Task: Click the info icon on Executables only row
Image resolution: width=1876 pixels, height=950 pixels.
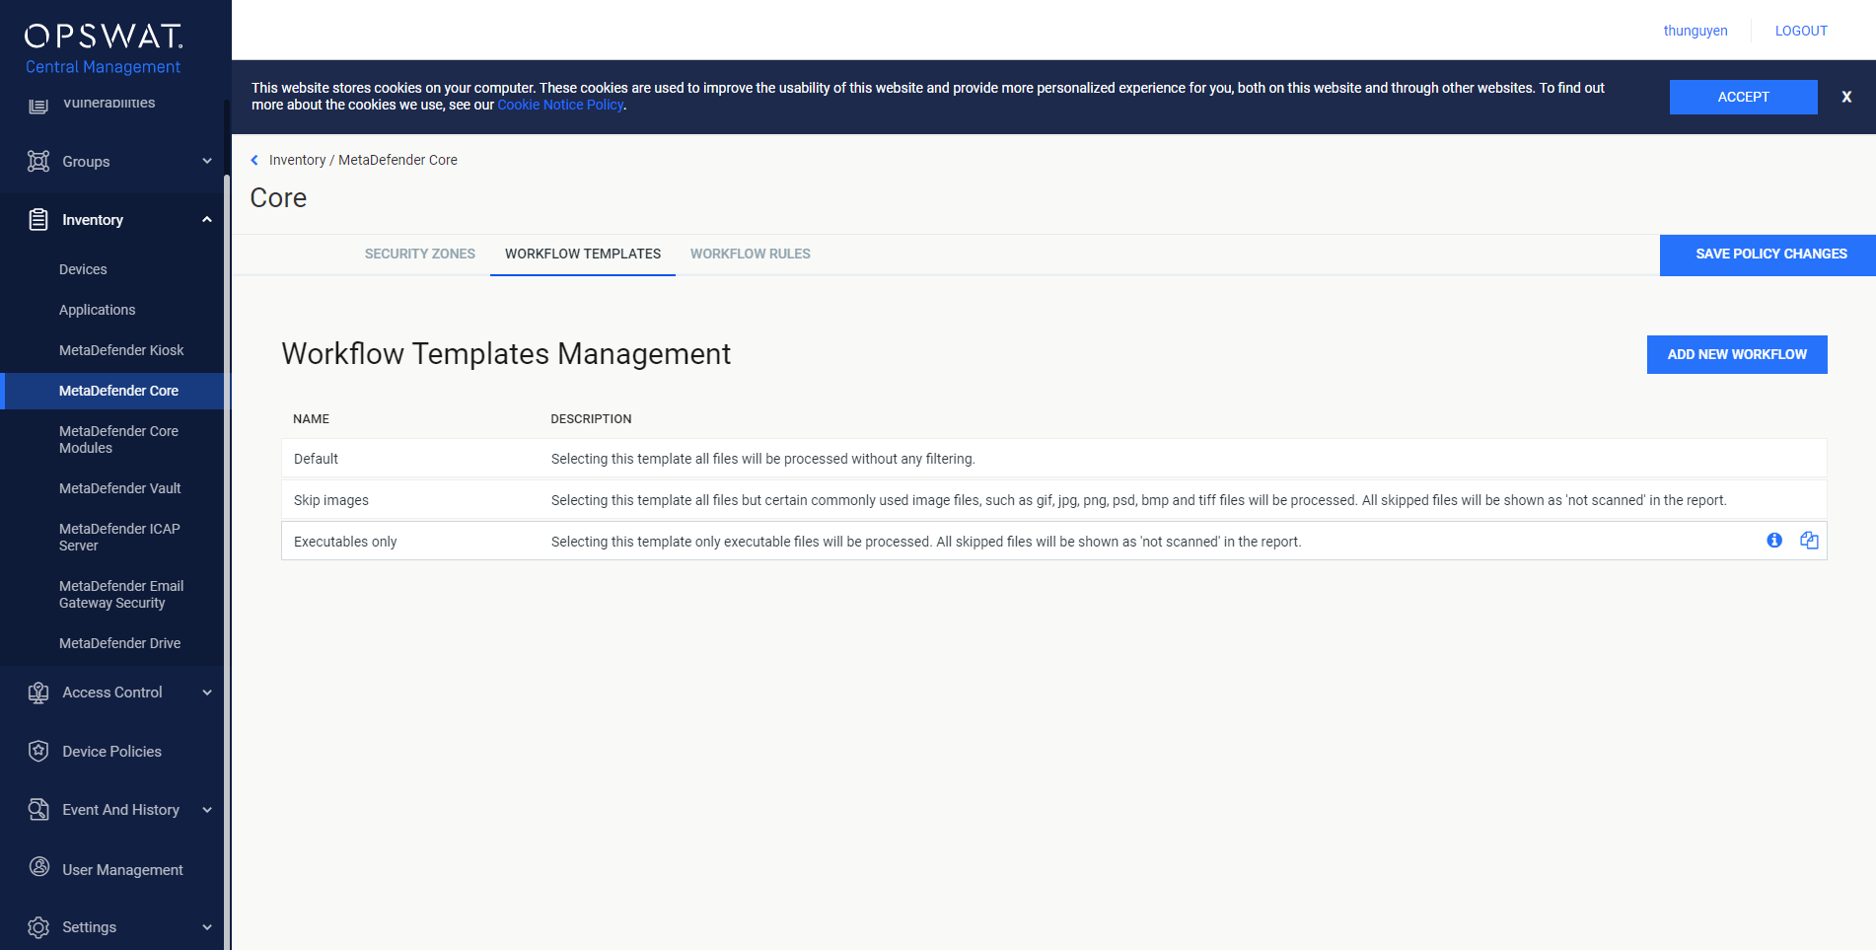Action: tap(1774, 541)
